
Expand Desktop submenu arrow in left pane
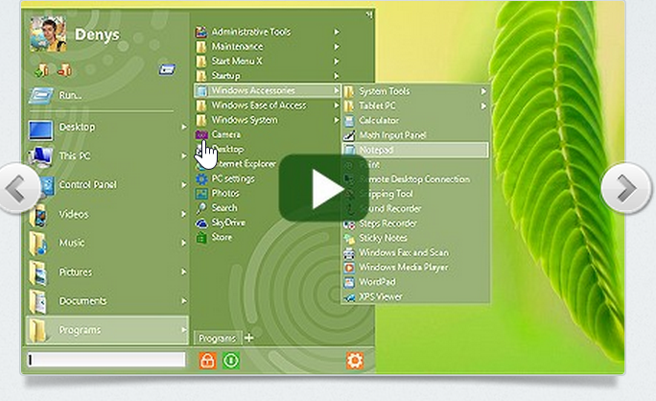184,127
